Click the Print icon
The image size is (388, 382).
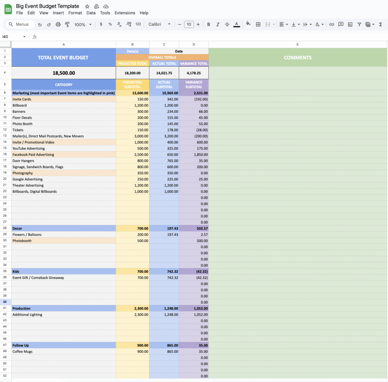click(x=58, y=25)
